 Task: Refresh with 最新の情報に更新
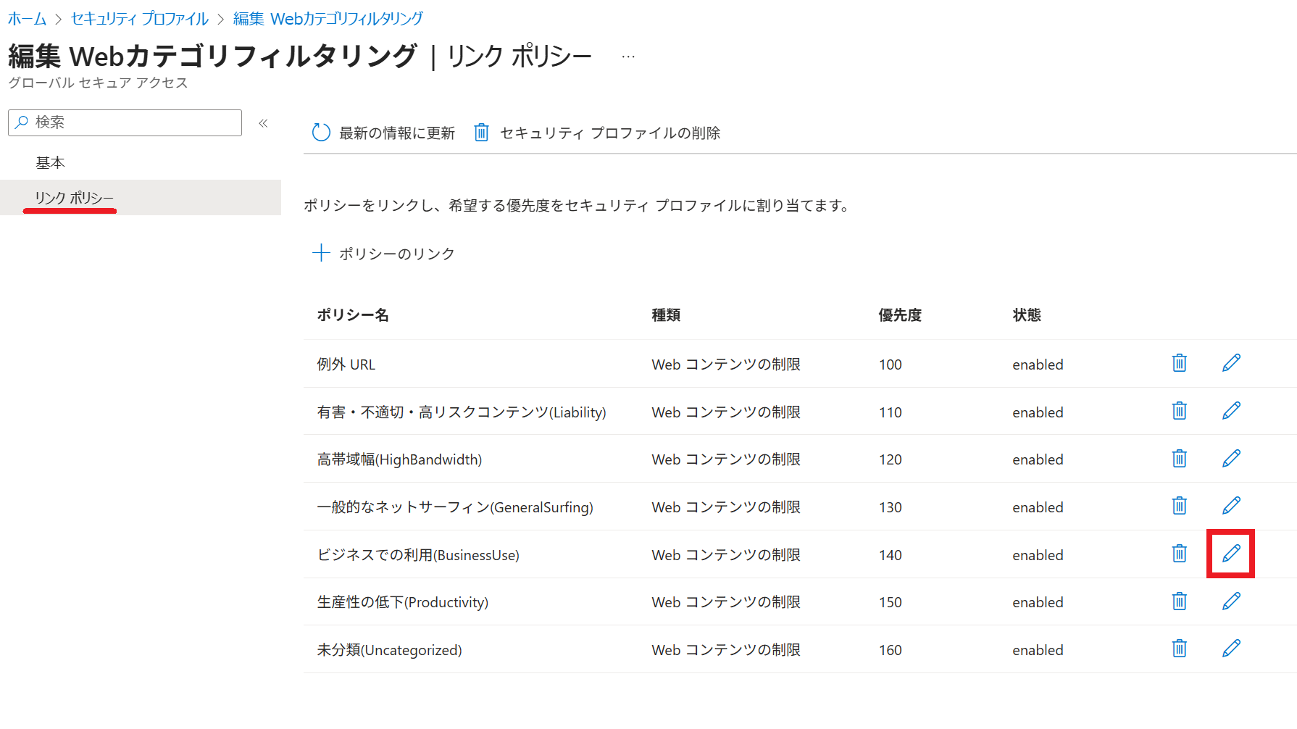pyautogui.click(x=383, y=133)
